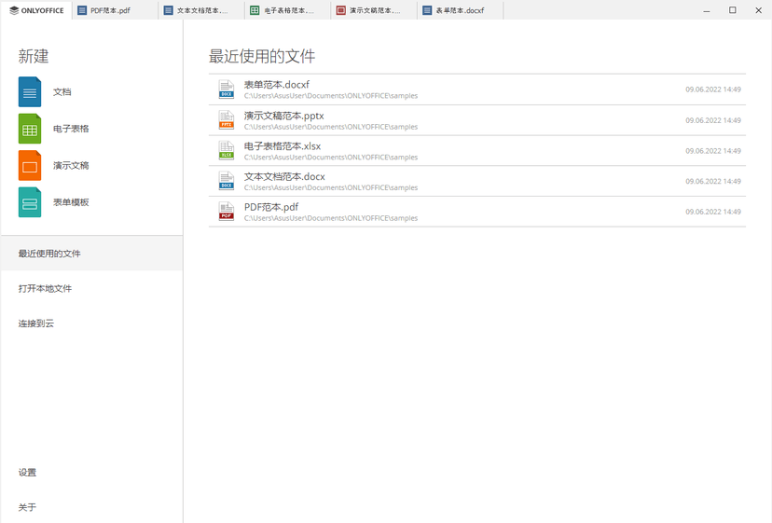Switch to the 演示文稿范本 tab

(374, 10)
